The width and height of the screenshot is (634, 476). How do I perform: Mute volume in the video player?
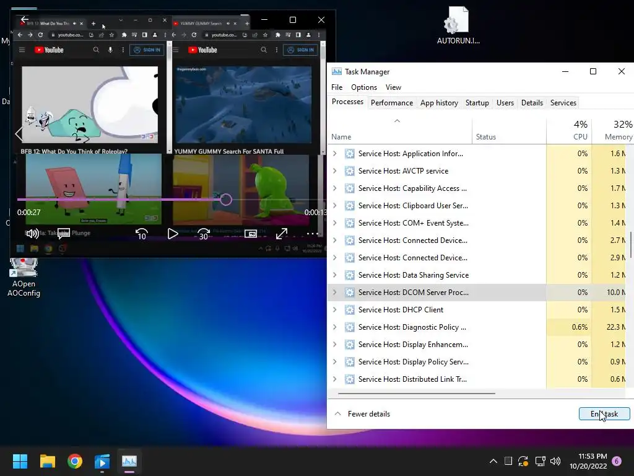point(32,234)
